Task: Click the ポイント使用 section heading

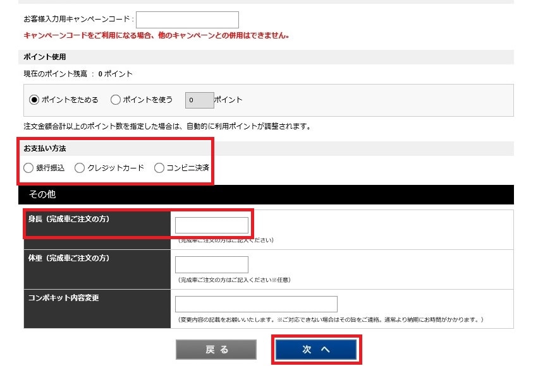Action: [45, 57]
